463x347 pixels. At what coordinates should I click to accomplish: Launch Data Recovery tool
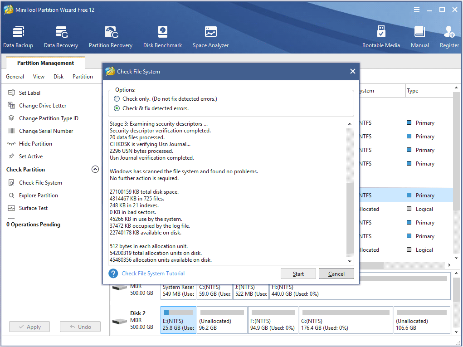(x=61, y=37)
